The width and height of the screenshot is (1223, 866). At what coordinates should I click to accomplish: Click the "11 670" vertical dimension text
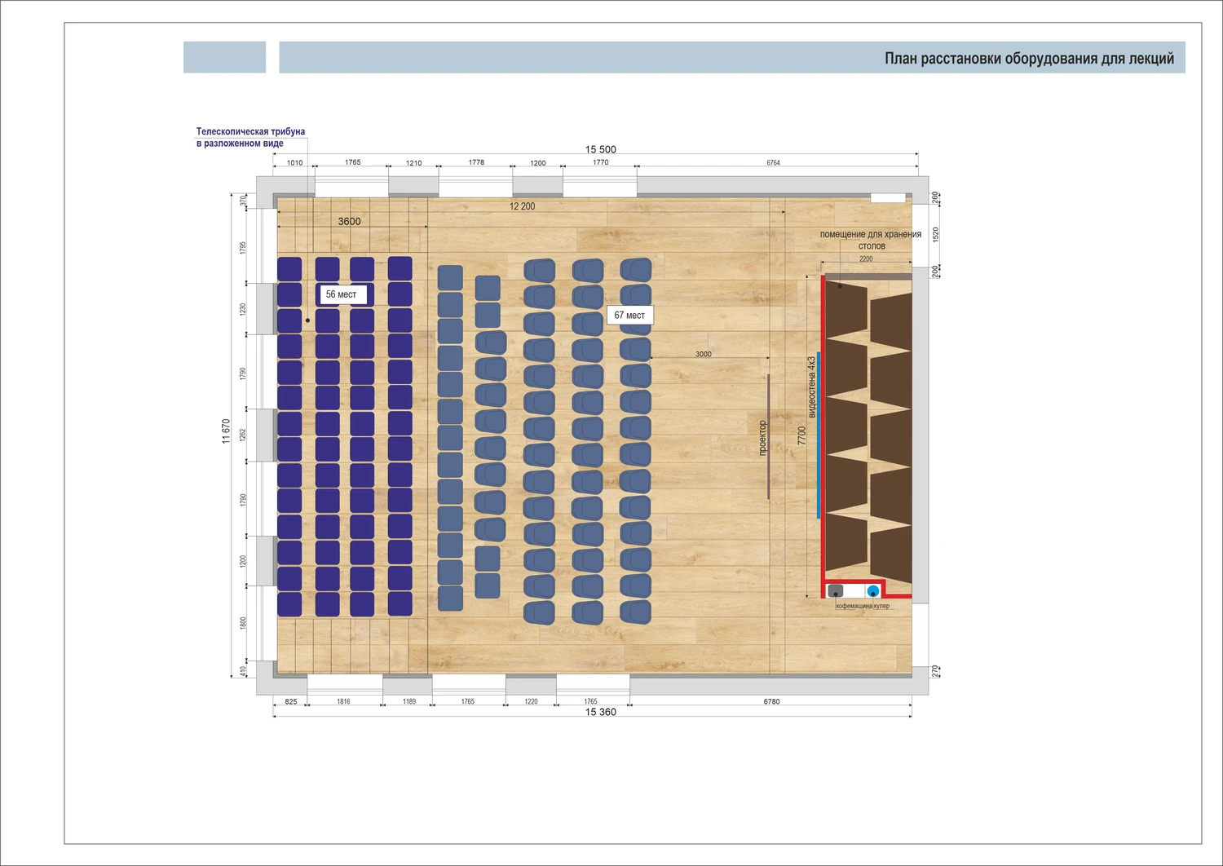[x=226, y=431]
